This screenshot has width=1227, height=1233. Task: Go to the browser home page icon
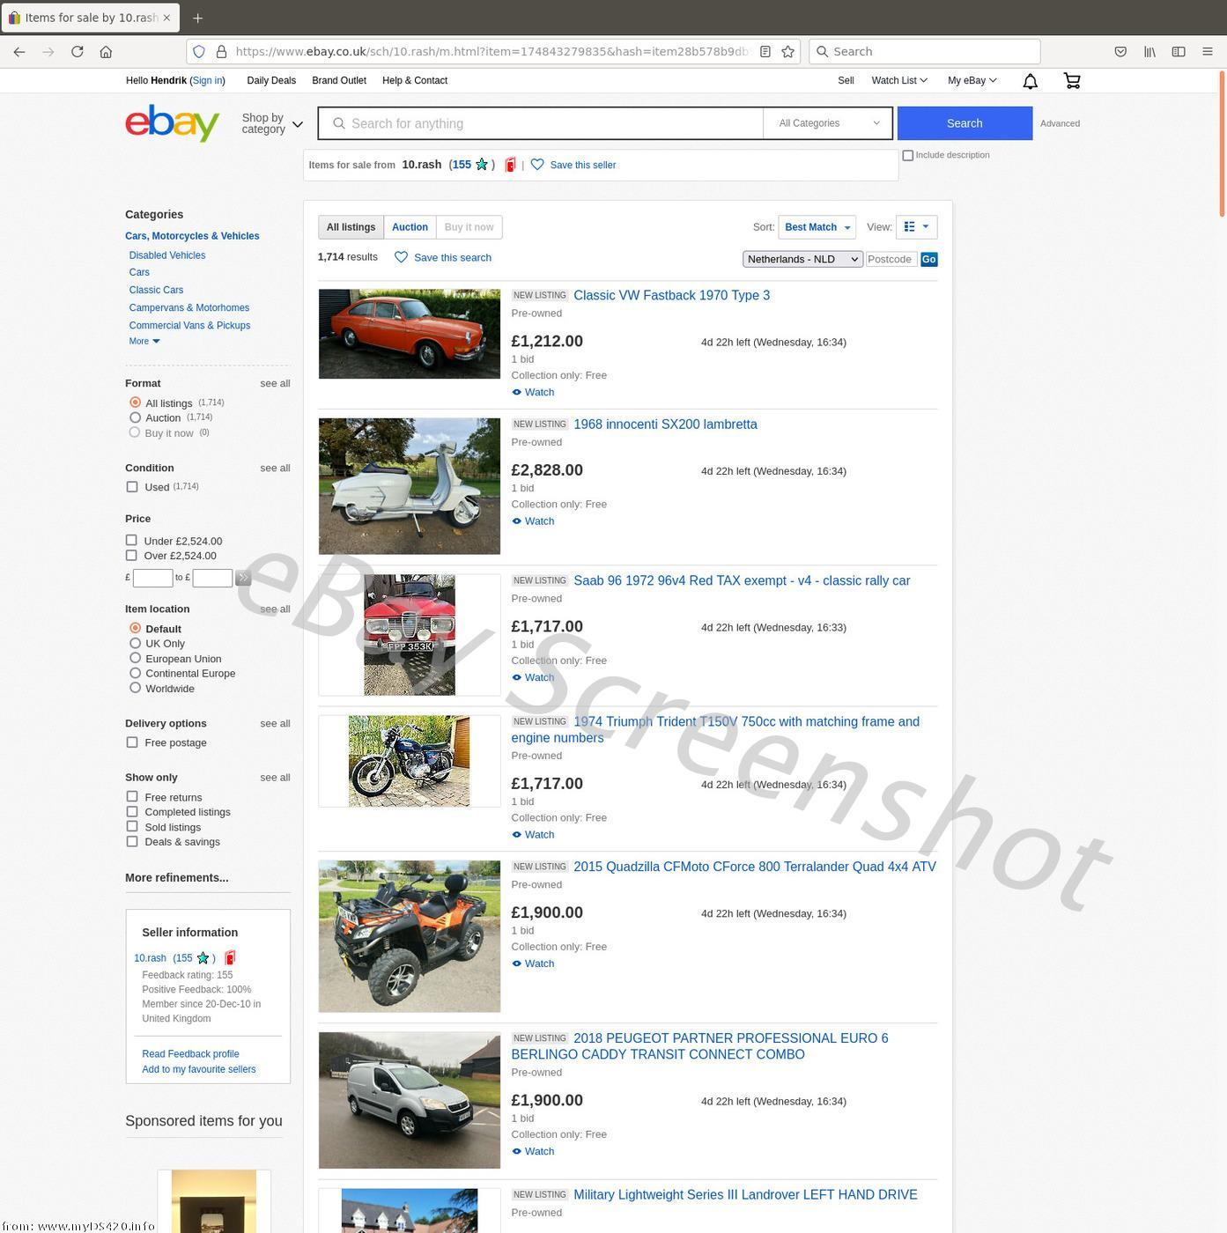point(106,52)
